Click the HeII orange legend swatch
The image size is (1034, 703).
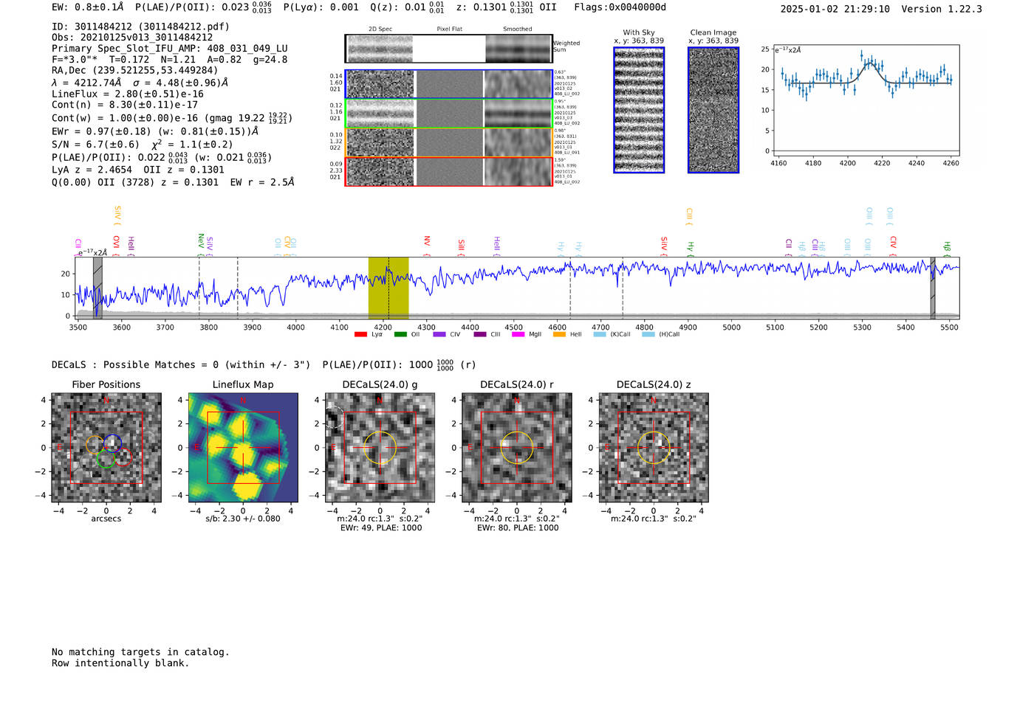559,334
